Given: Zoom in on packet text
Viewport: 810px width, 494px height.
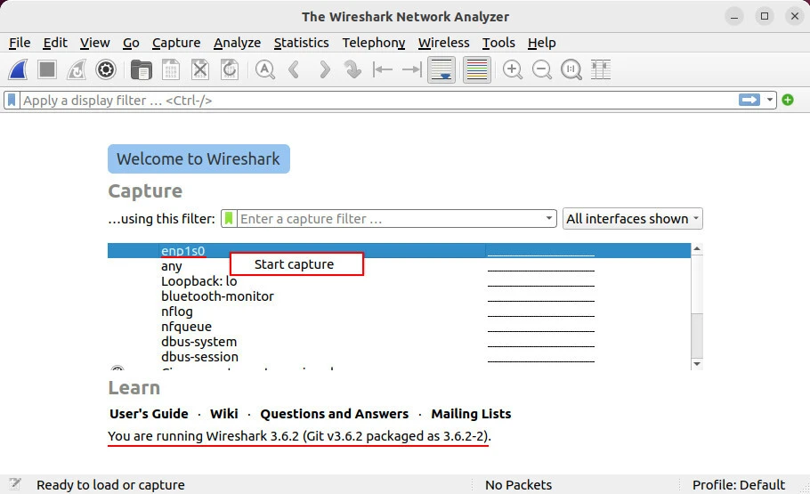Looking at the screenshot, I should 513,69.
